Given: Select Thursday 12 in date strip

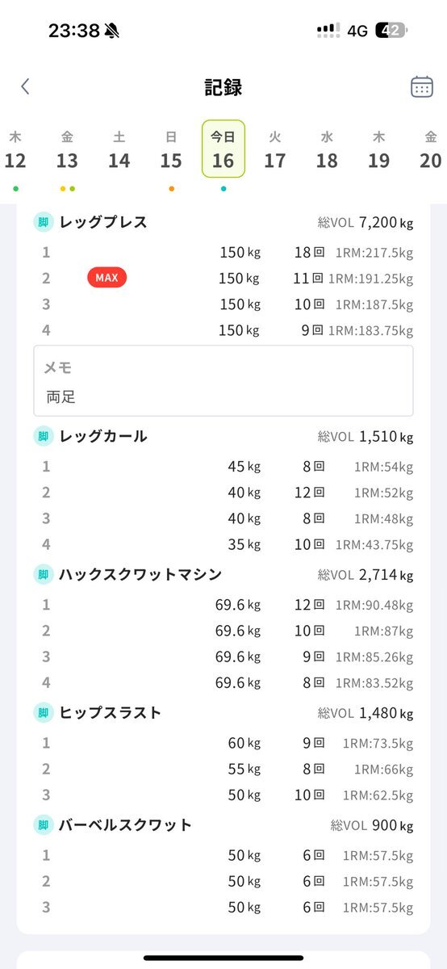Looking at the screenshot, I should (x=15, y=152).
